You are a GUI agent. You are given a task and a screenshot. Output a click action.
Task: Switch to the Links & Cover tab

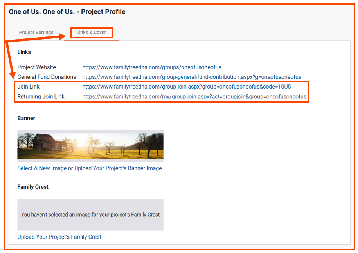(91, 33)
